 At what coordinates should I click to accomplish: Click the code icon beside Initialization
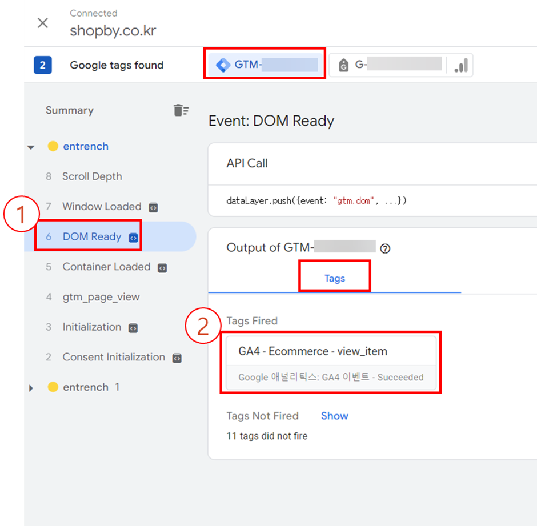[x=133, y=328]
